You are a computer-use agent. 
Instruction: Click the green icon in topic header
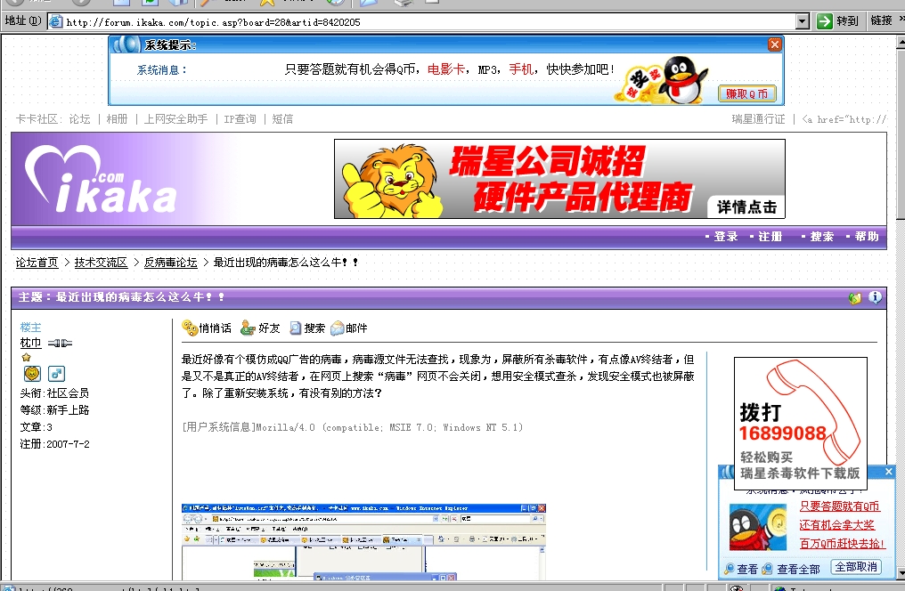(855, 297)
